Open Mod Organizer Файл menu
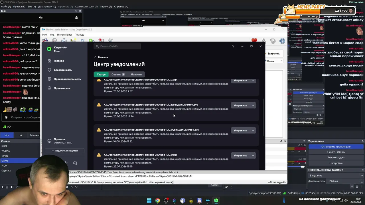The height and width of the screenshot is (205, 365). point(45,35)
